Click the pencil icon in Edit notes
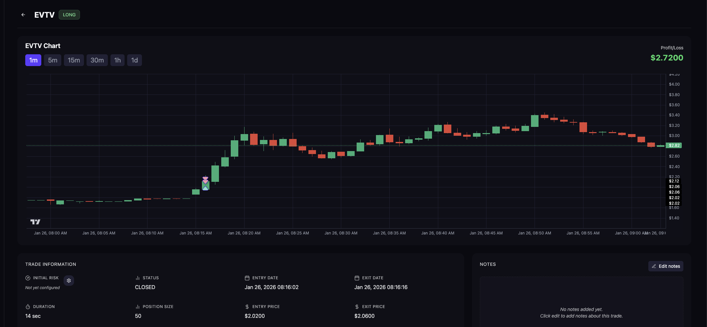Viewport: 707px width, 327px height. click(654, 266)
